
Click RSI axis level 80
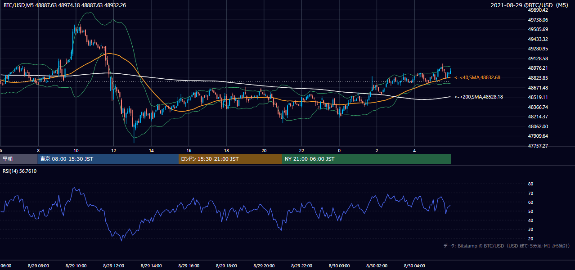pos(531,184)
